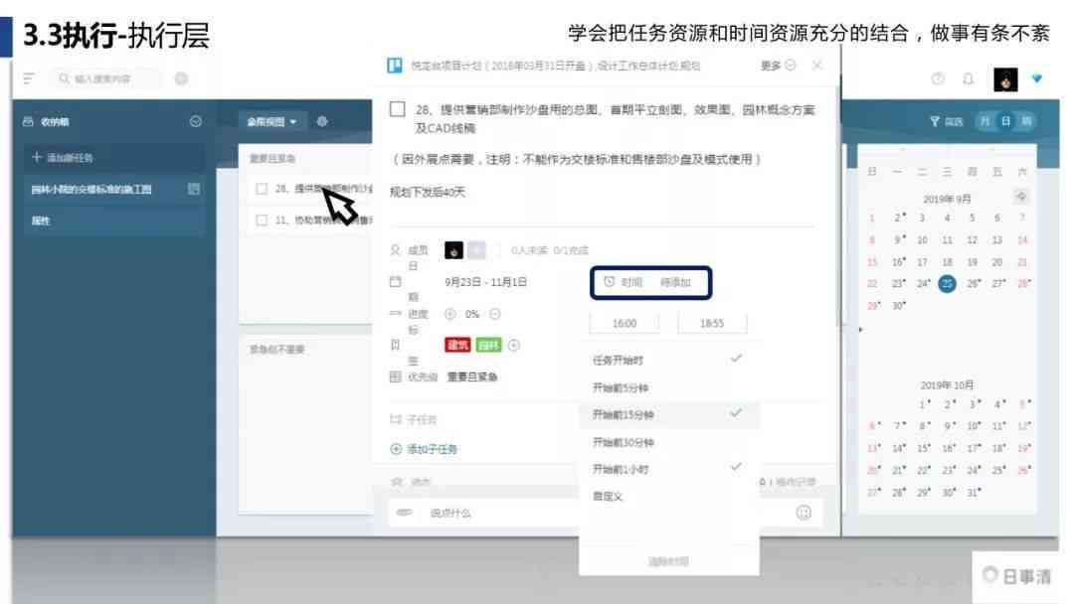Set the 18:55 end time field
This screenshot has width=1074, height=604.
click(712, 323)
